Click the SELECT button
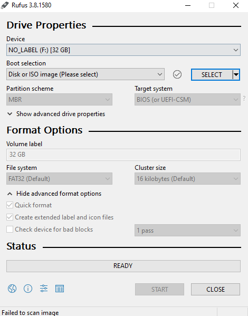Image resolution: width=248 pixels, height=316 pixels. pos(212,75)
